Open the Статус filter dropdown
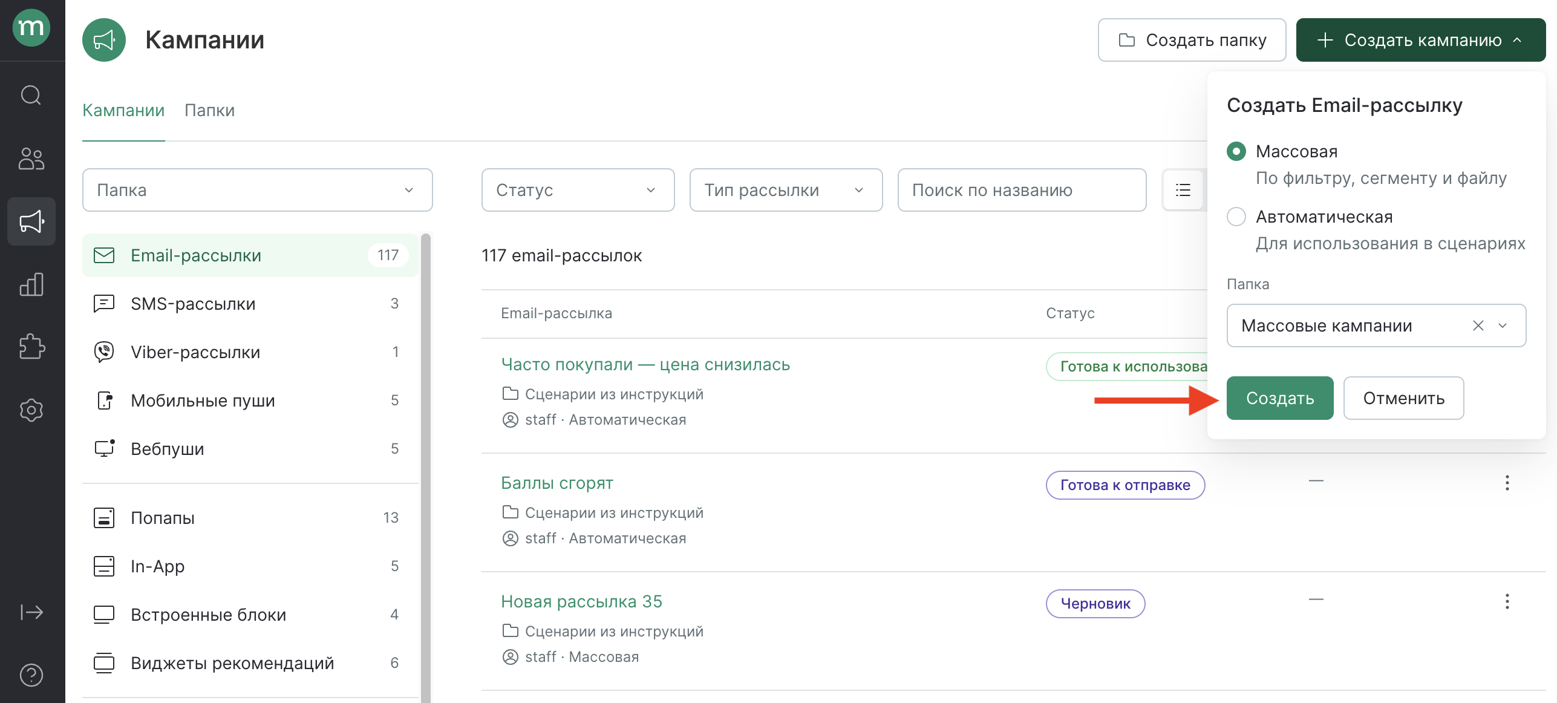 point(578,190)
